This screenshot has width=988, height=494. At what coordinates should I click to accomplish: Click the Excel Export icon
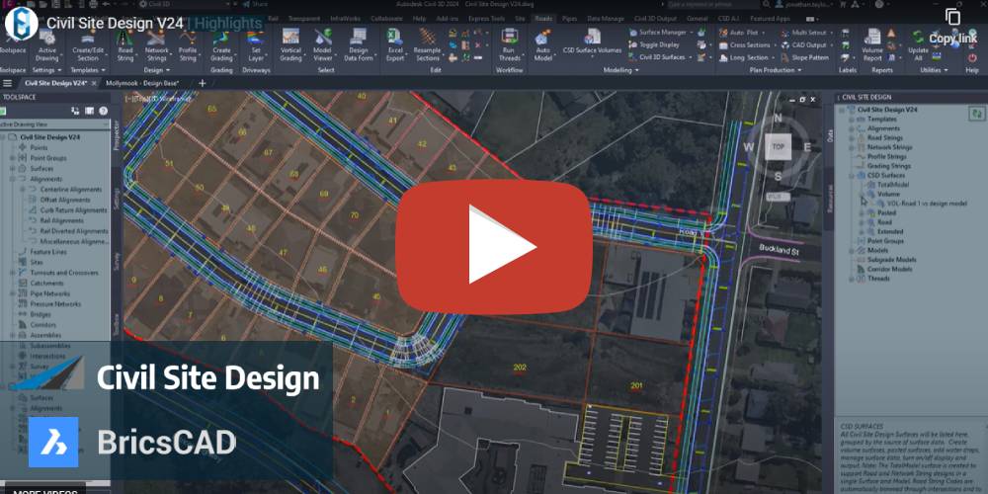(395, 37)
